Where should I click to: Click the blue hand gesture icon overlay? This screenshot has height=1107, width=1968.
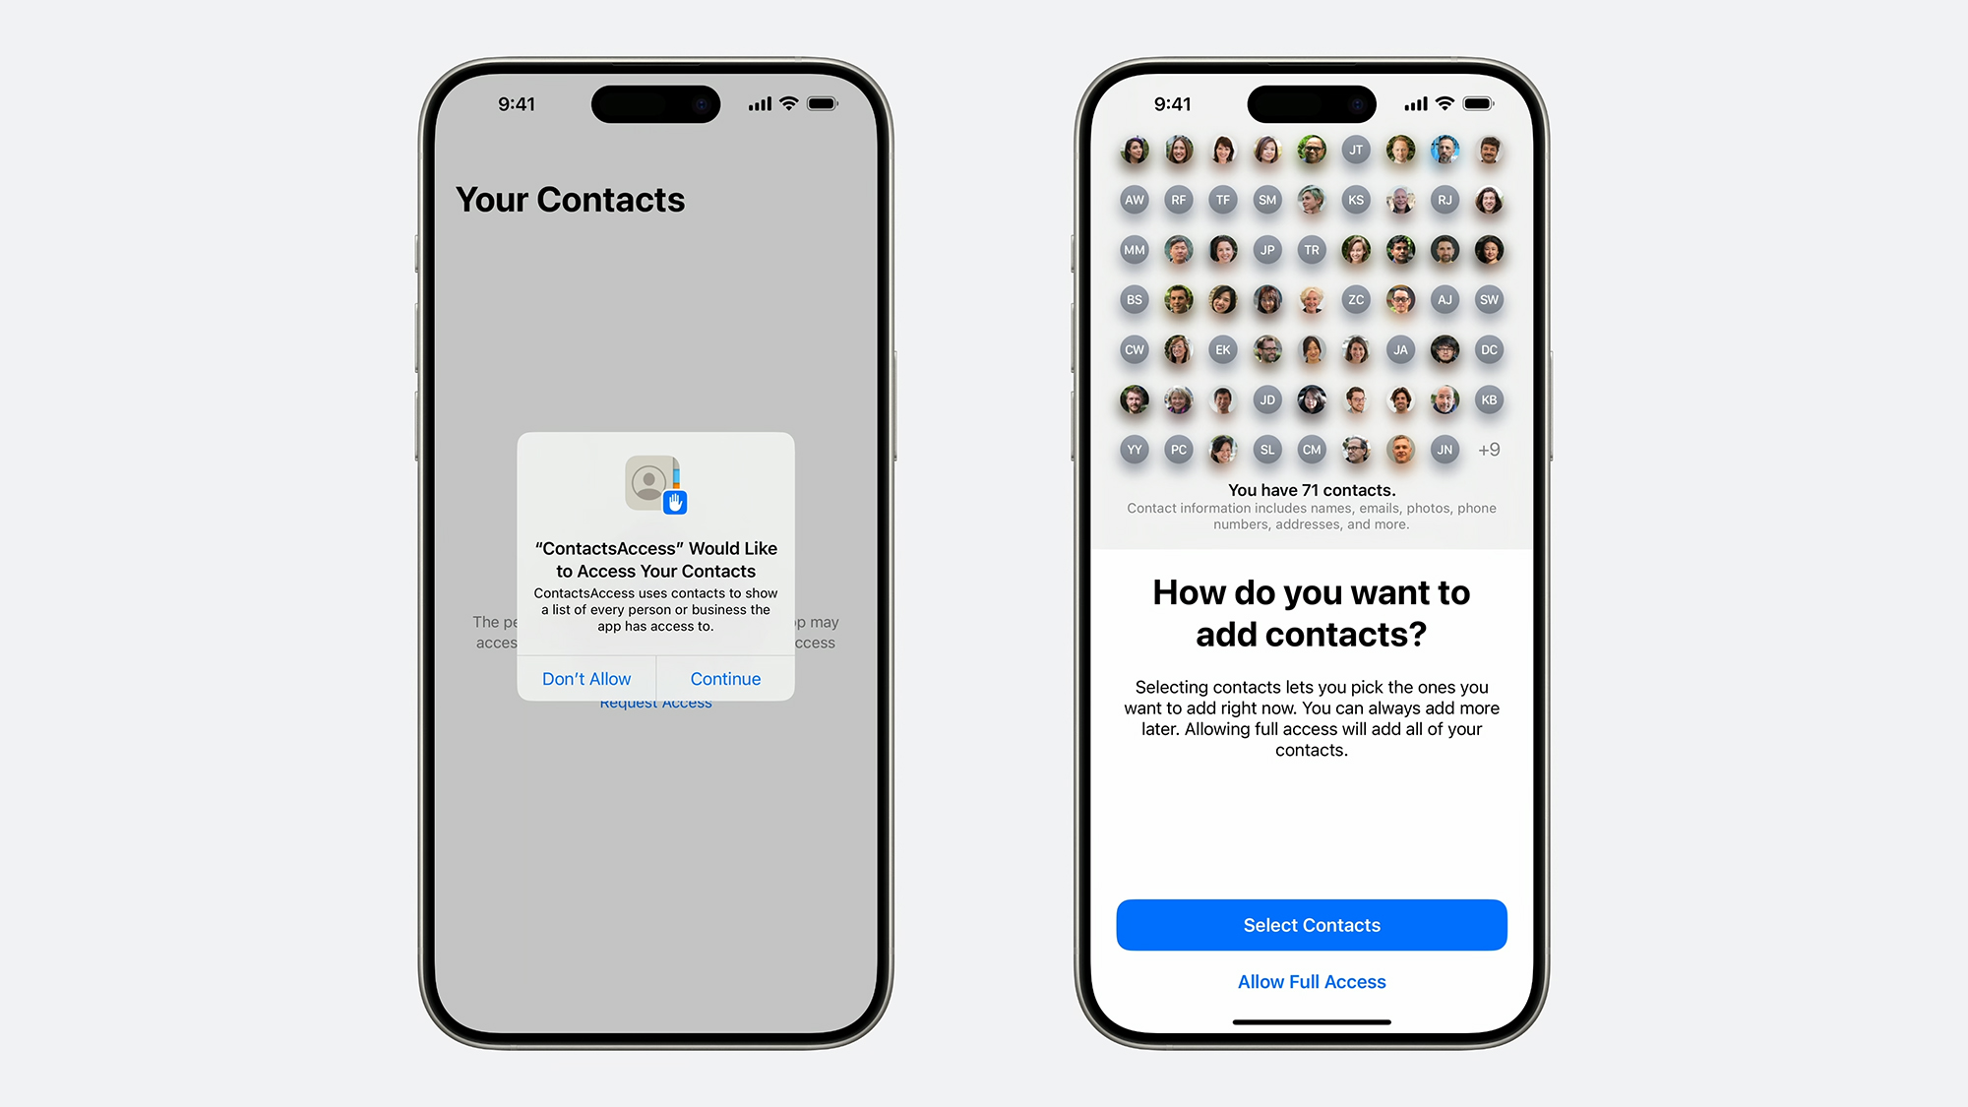click(x=676, y=507)
